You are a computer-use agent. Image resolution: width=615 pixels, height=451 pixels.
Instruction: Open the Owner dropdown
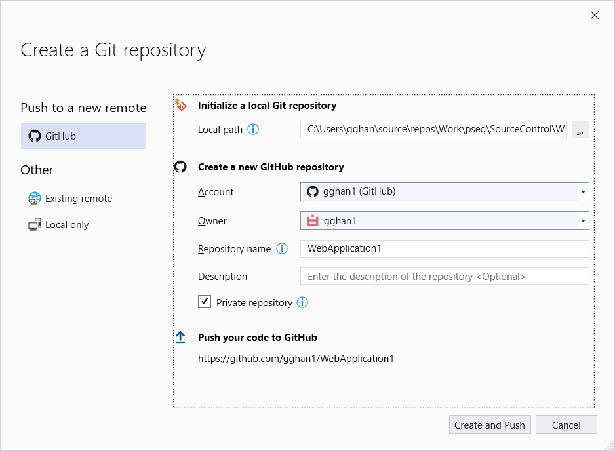coord(582,220)
